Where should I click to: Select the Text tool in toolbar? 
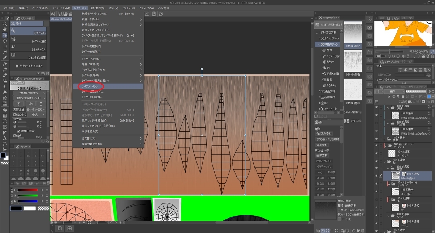[5, 138]
